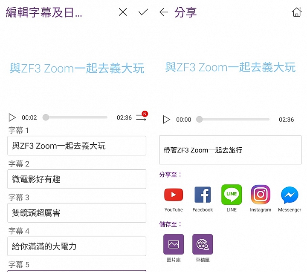Viewport: 307px width, 272px height.
Task: Tap the 分享 header title
Action: 185,12
